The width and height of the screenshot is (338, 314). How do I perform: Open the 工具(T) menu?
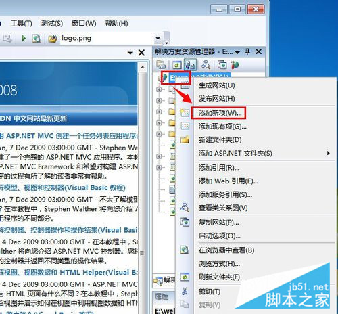click(x=22, y=23)
